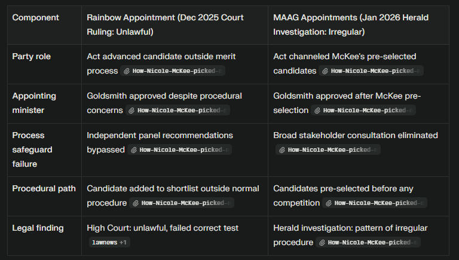459x260 pixels.
Task: Click paperclip icon in Herald investigation citation
Action: tap(322, 243)
